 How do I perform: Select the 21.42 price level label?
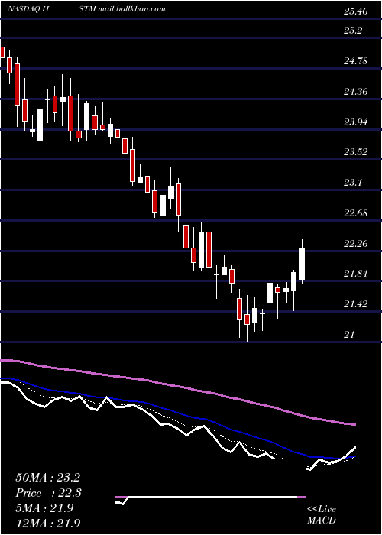(x=355, y=304)
